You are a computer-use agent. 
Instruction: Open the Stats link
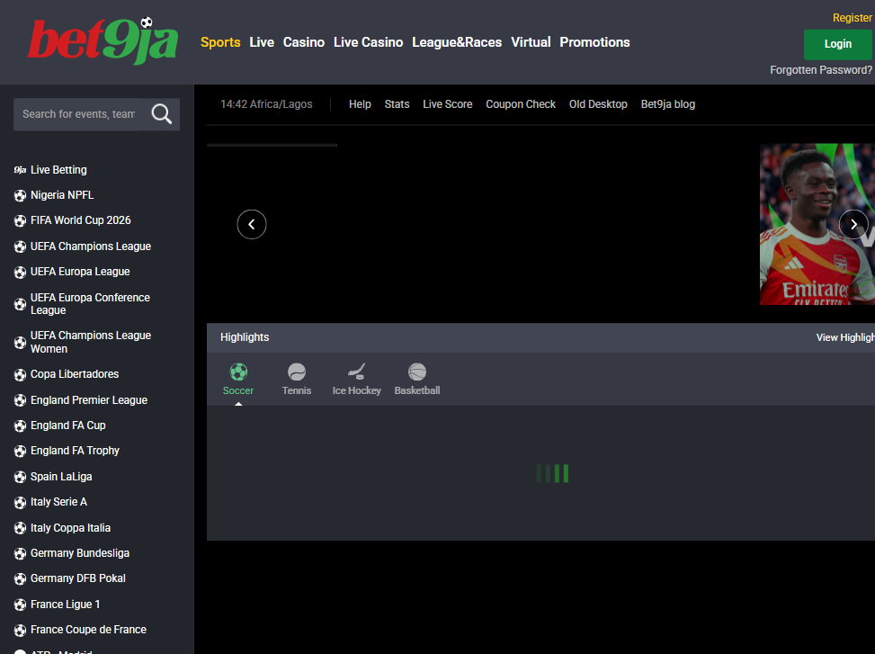(x=397, y=104)
